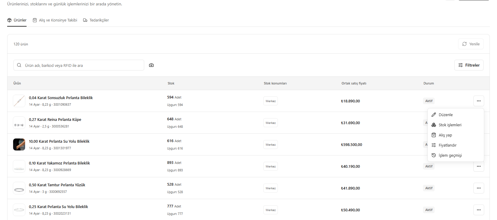Click the Ortak satış fiyatı column header

354,83
